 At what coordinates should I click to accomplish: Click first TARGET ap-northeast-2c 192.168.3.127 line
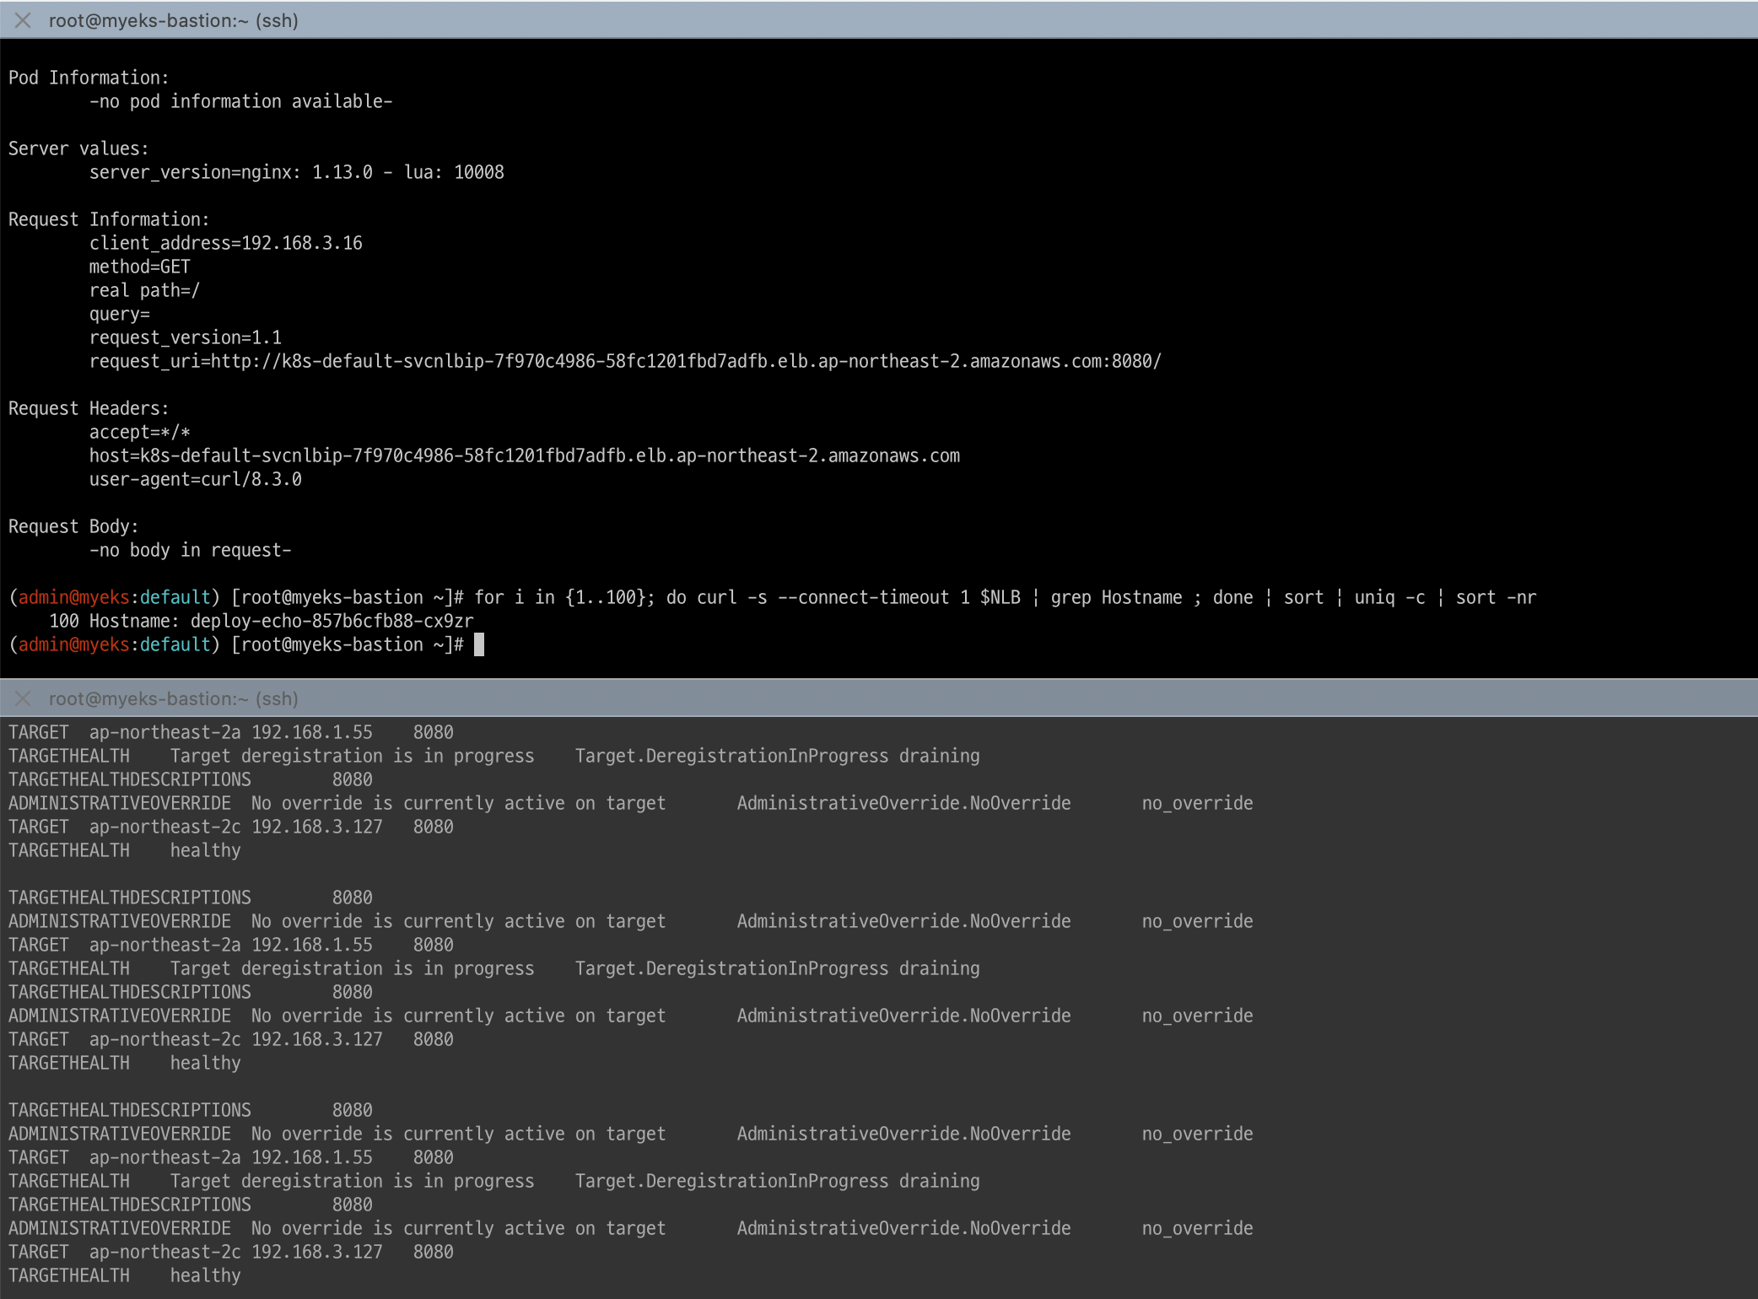click(230, 827)
